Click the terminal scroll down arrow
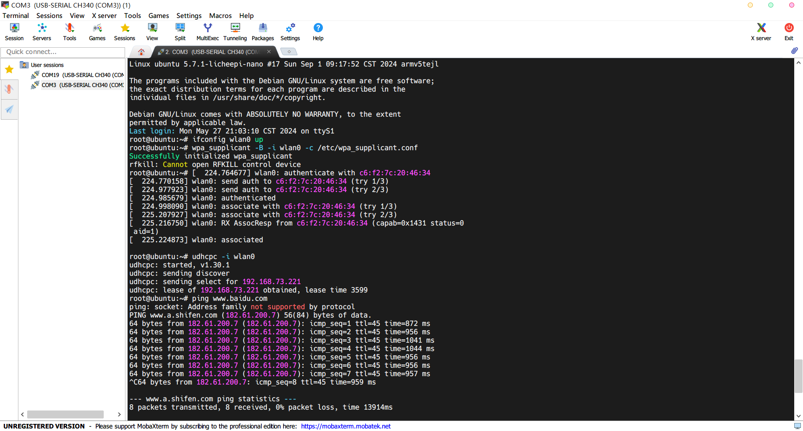 tap(798, 416)
